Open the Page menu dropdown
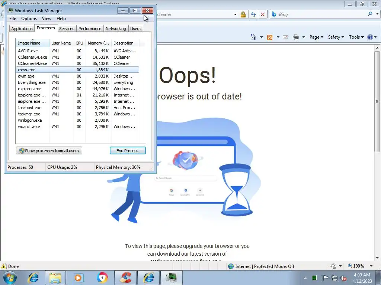The image size is (381, 285). coord(316,37)
